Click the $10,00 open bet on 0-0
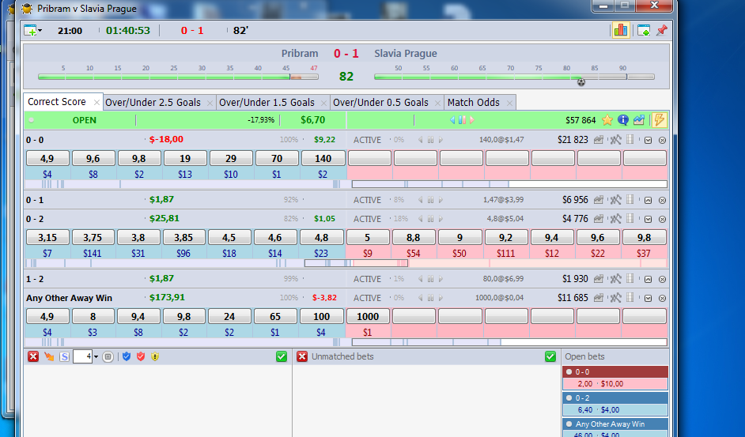The width and height of the screenshot is (745, 437). click(x=615, y=383)
